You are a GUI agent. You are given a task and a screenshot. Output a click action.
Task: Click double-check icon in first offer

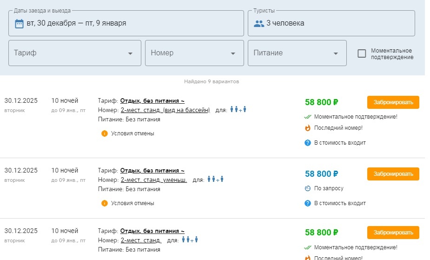point(307,117)
